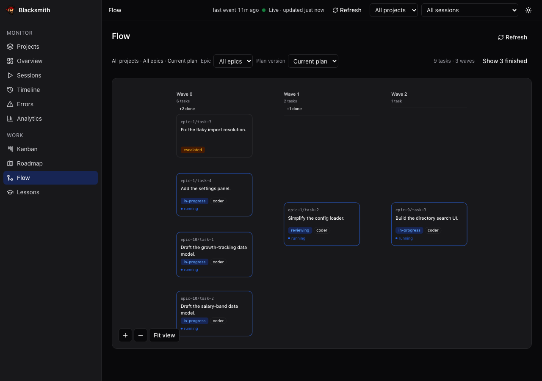The width and height of the screenshot is (542, 381).
Task: Click in-progress badge on epic-9/task-3
Action: pyautogui.click(x=409, y=230)
